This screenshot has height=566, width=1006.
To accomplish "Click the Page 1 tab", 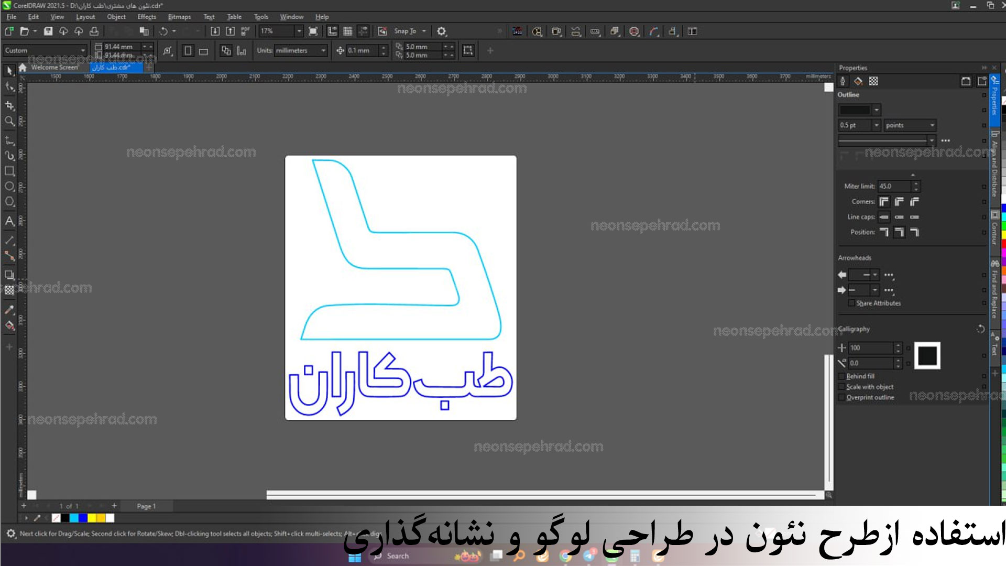I will [x=146, y=506].
